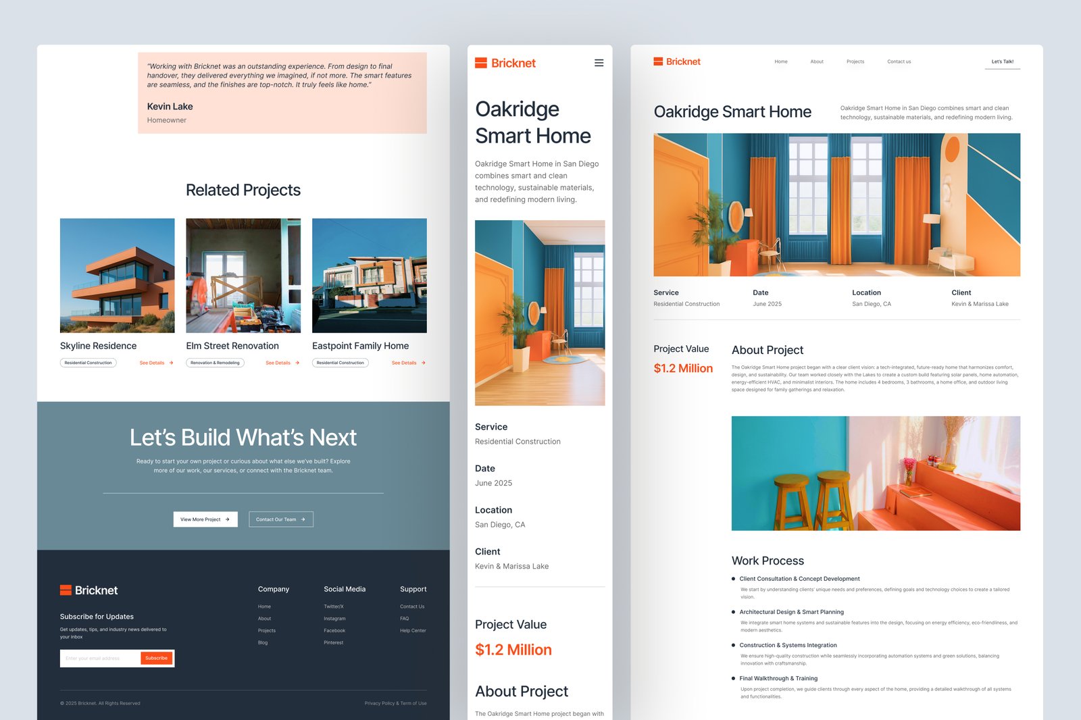Click the Bricknet logo in mobile header
Viewport: 1081px width, 720px height.
pyautogui.click(x=505, y=63)
